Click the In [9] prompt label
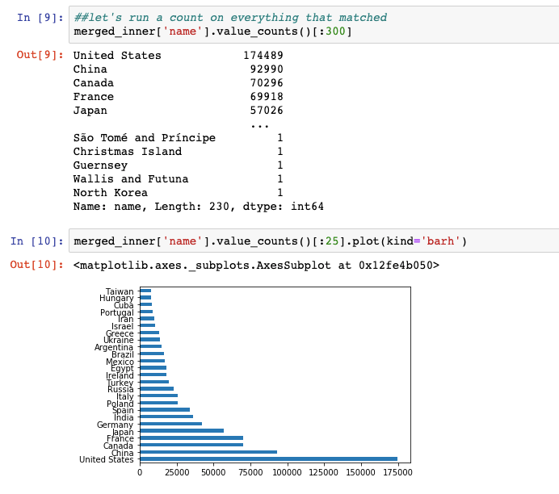The image size is (559, 494). 37,18
